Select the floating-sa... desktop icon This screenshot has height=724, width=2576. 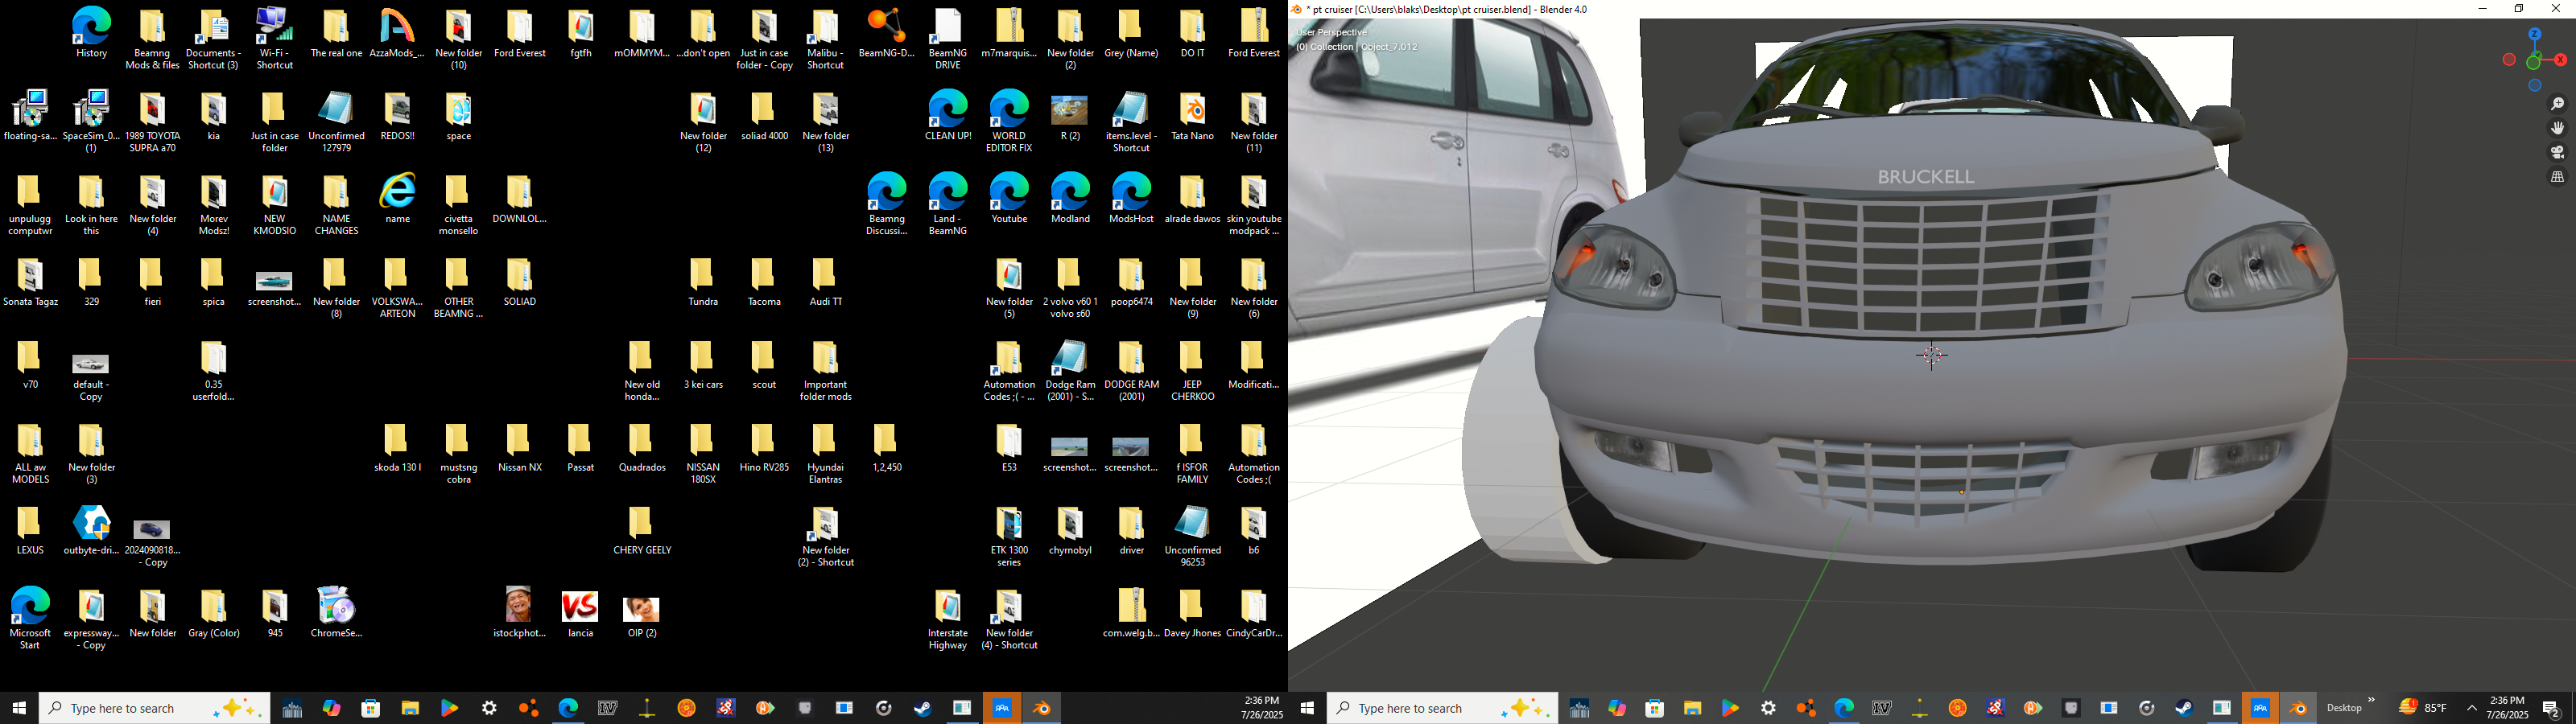click(x=30, y=115)
